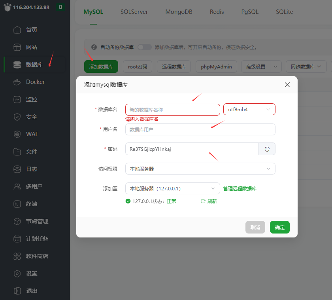
Task: Expand the access permission dropdown
Action: [x=200, y=169]
